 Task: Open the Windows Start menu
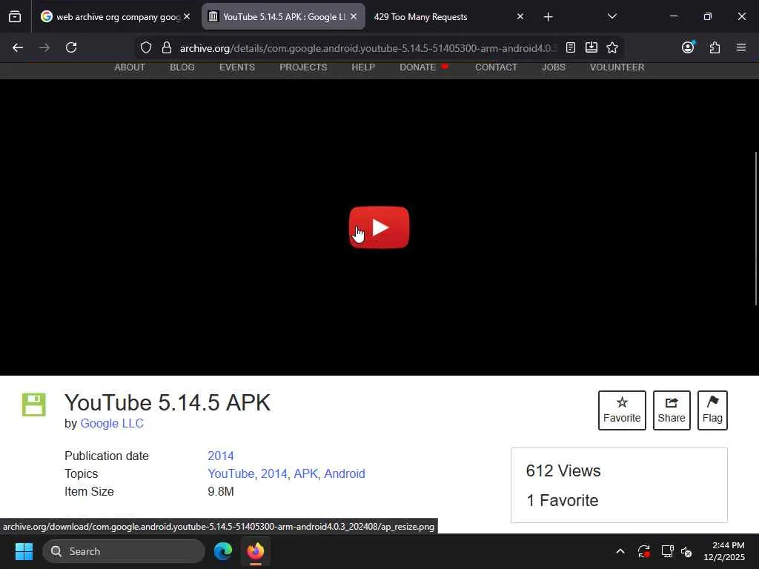24,551
